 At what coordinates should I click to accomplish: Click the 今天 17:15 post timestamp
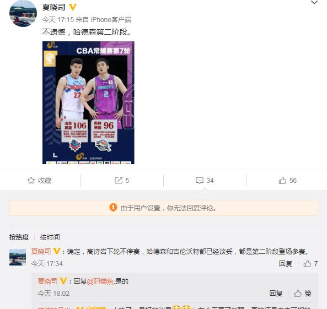click(x=58, y=20)
